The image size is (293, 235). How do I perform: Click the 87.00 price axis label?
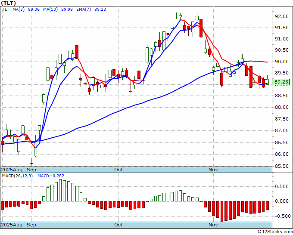(282, 130)
